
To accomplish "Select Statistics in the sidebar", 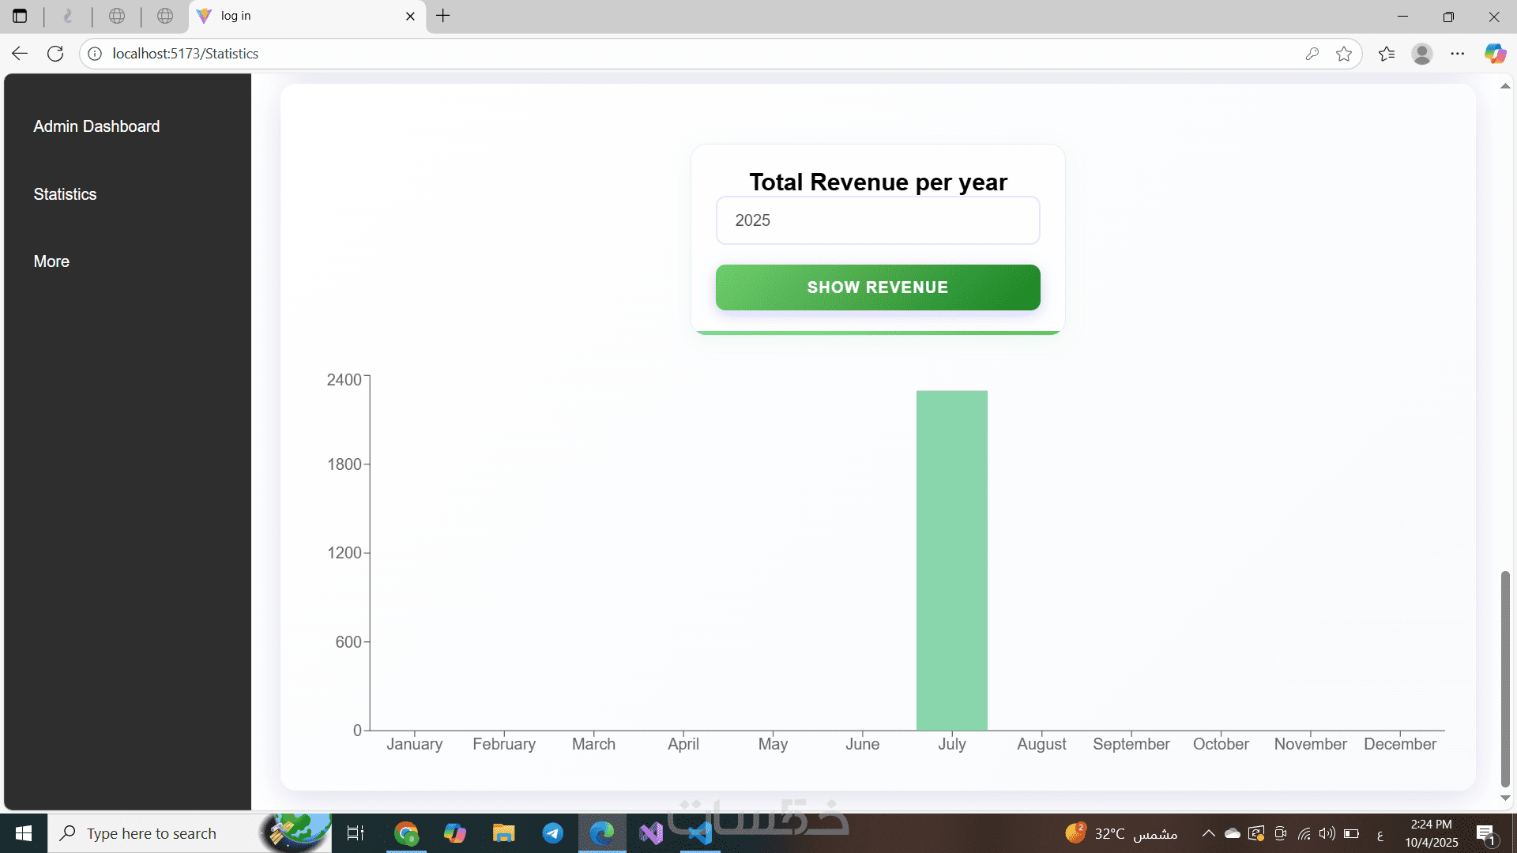I will point(65,194).
